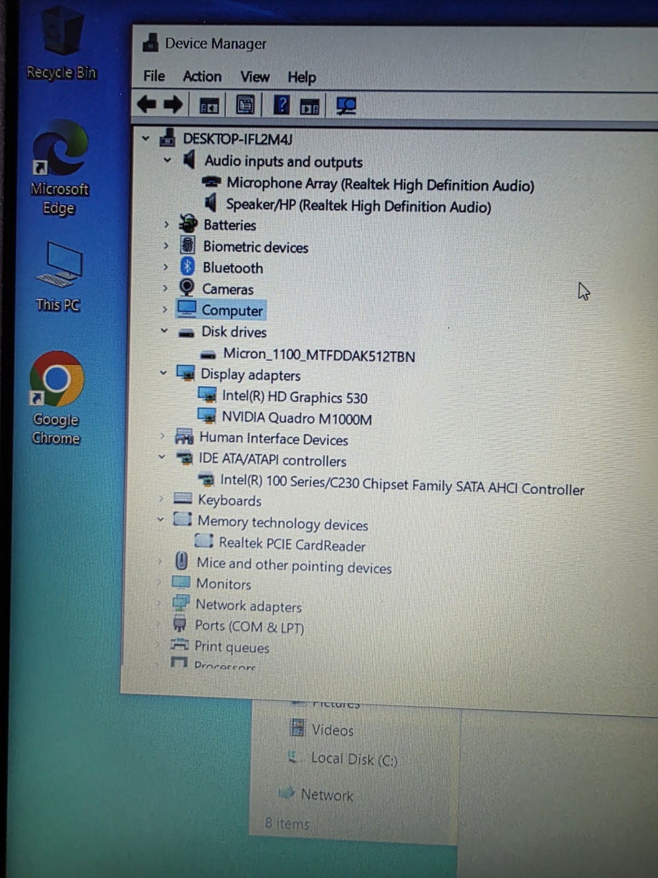The width and height of the screenshot is (658, 878).
Task: Select Speaker/HP Realtek audio device
Action: click(359, 206)
